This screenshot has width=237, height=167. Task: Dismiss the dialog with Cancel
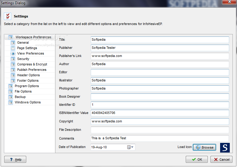pos(221,159)
